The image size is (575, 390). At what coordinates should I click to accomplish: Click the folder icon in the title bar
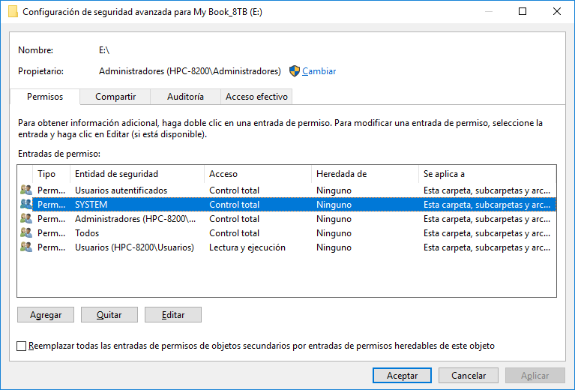(13, 12)
